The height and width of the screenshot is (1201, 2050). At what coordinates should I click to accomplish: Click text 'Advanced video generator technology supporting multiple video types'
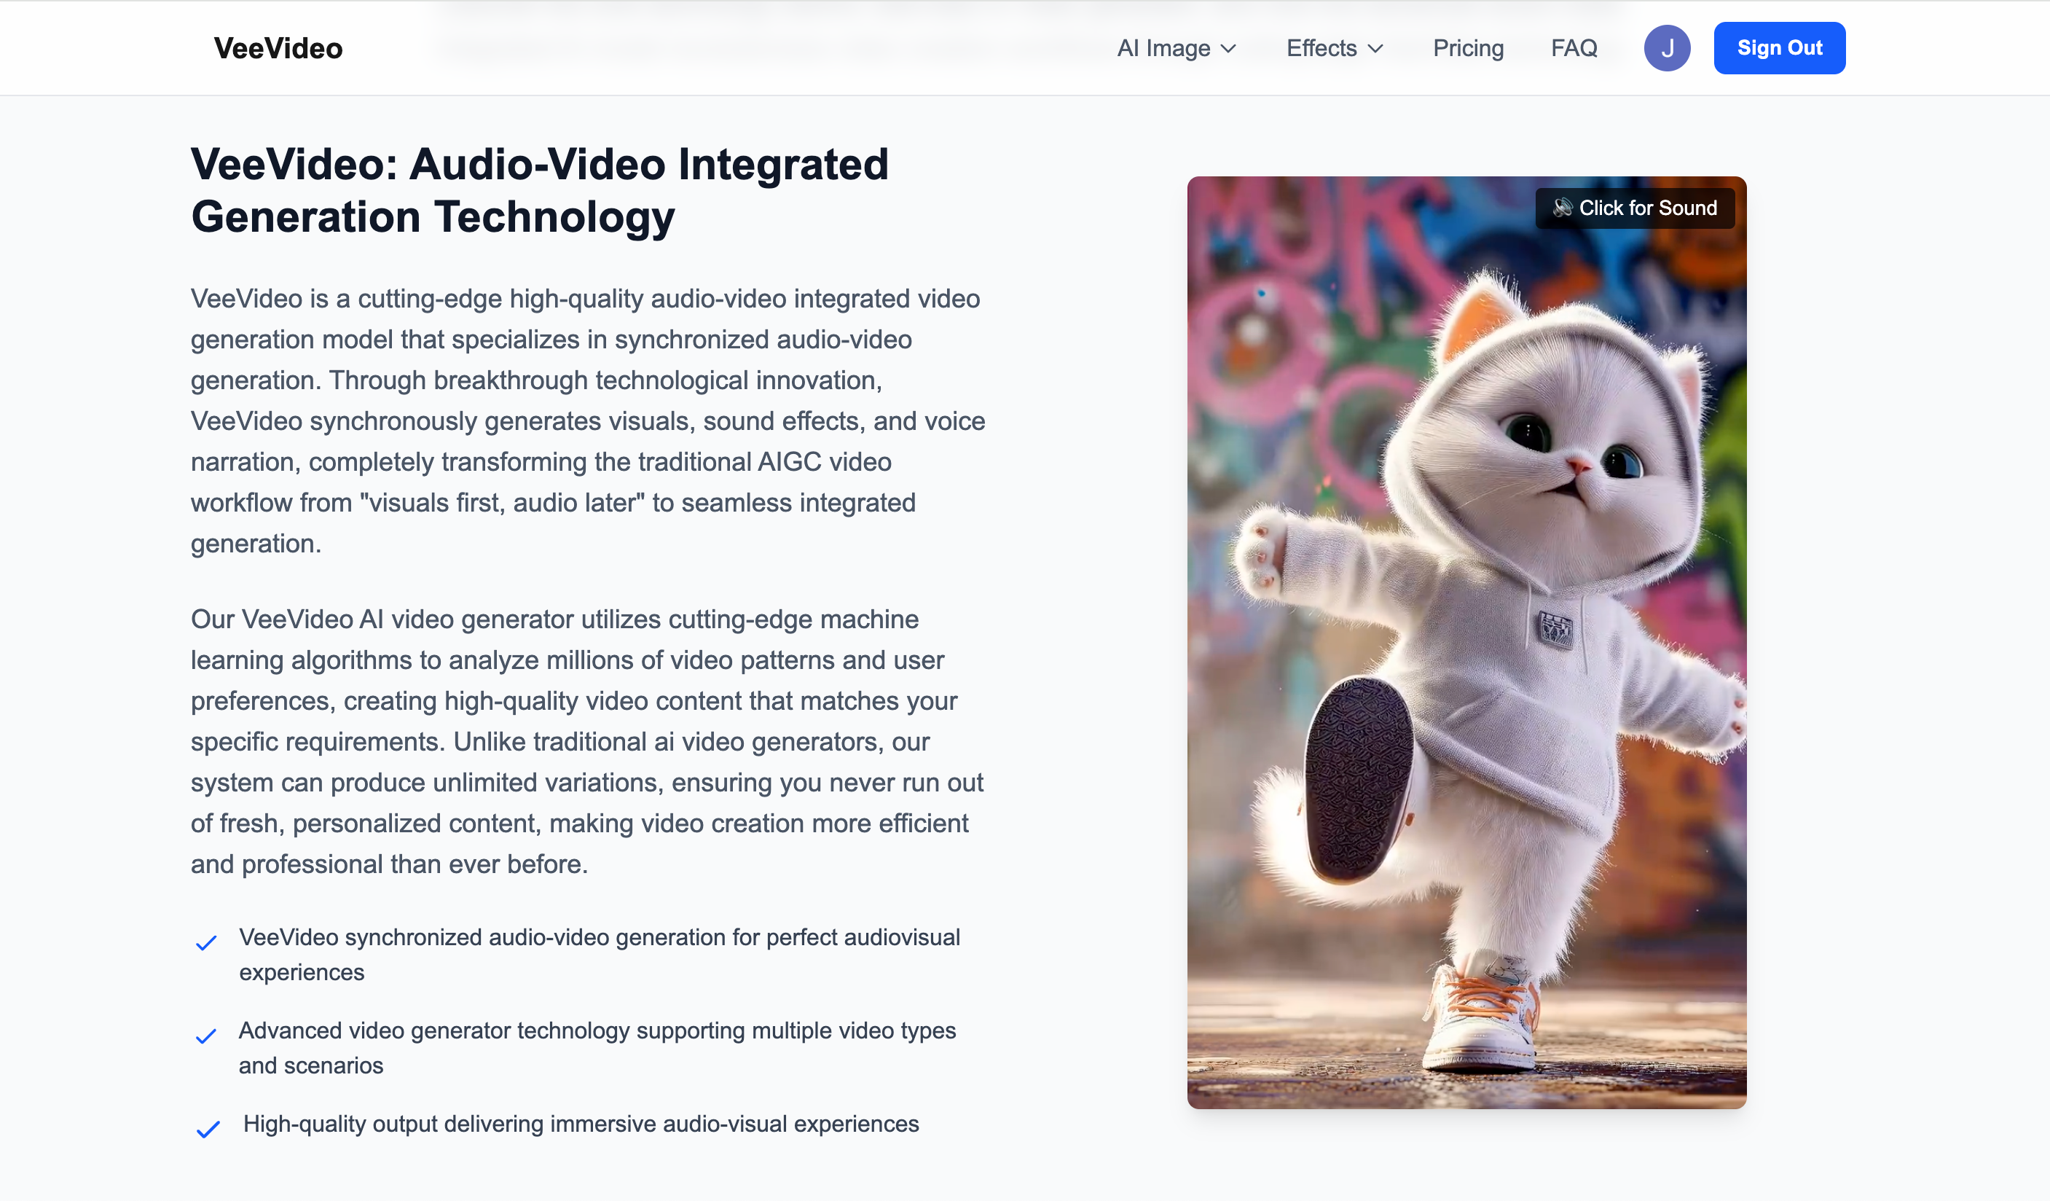[597, 1030]
